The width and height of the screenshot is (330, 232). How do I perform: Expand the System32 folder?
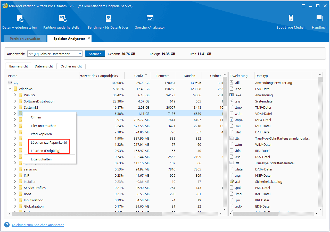pos(15,107)
